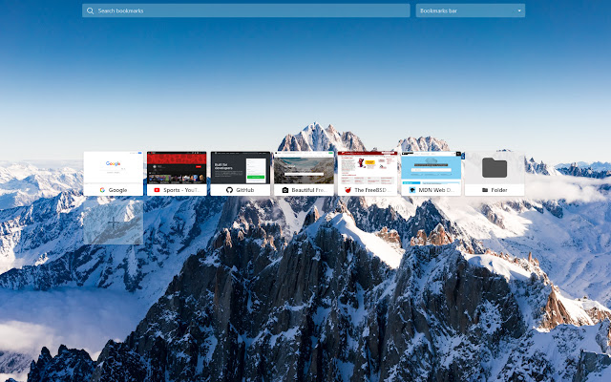
Task: Open the large Folder tile icon
Action: 495,168
